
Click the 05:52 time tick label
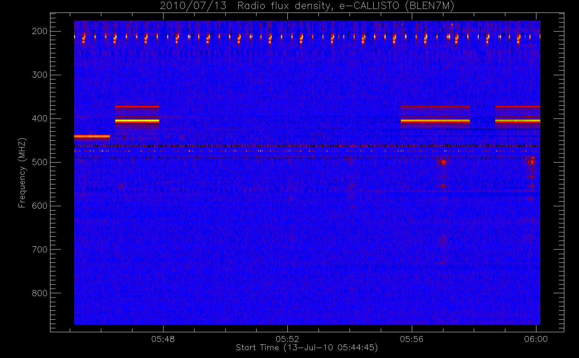(287, 339)
